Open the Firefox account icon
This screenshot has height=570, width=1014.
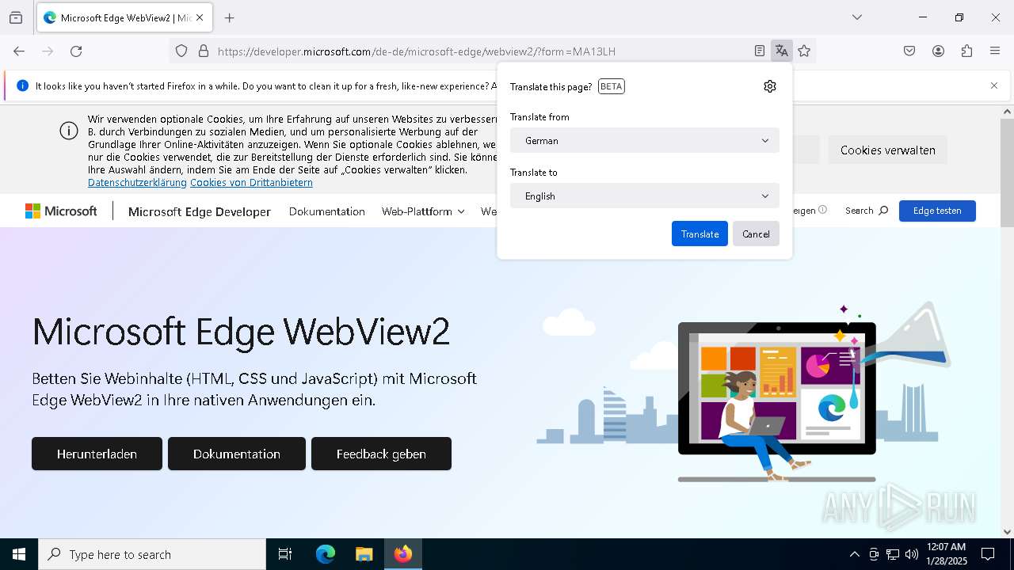point(938,51)
